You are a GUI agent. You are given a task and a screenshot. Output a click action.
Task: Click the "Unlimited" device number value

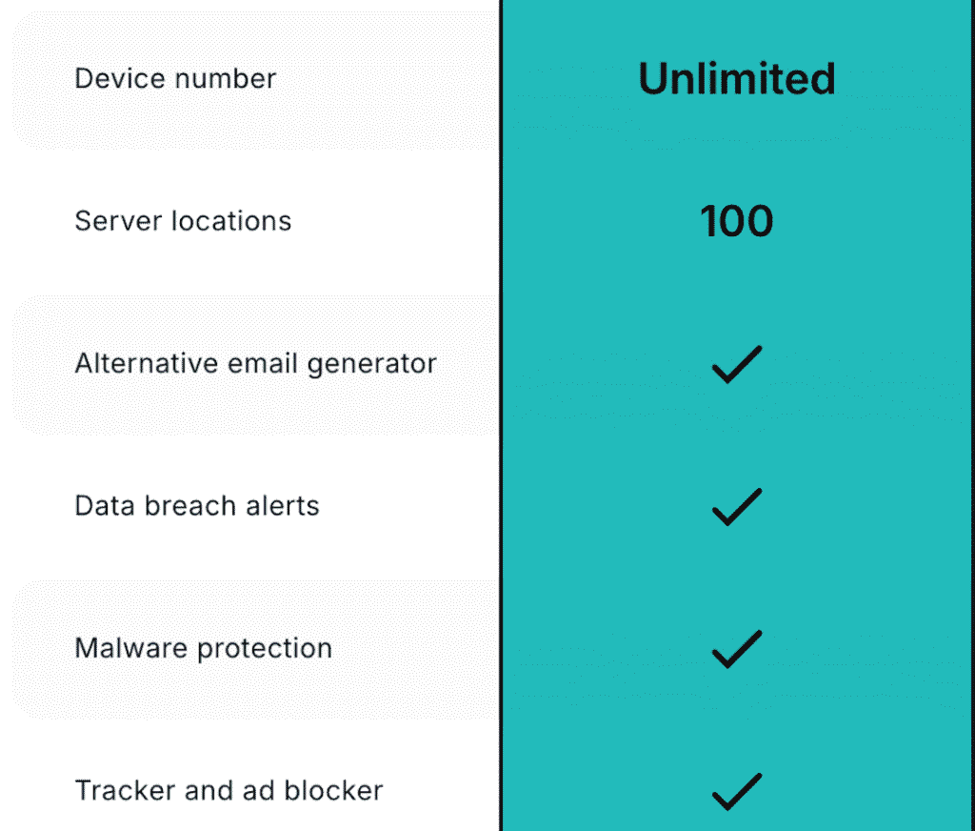click(x=736, y=79)
